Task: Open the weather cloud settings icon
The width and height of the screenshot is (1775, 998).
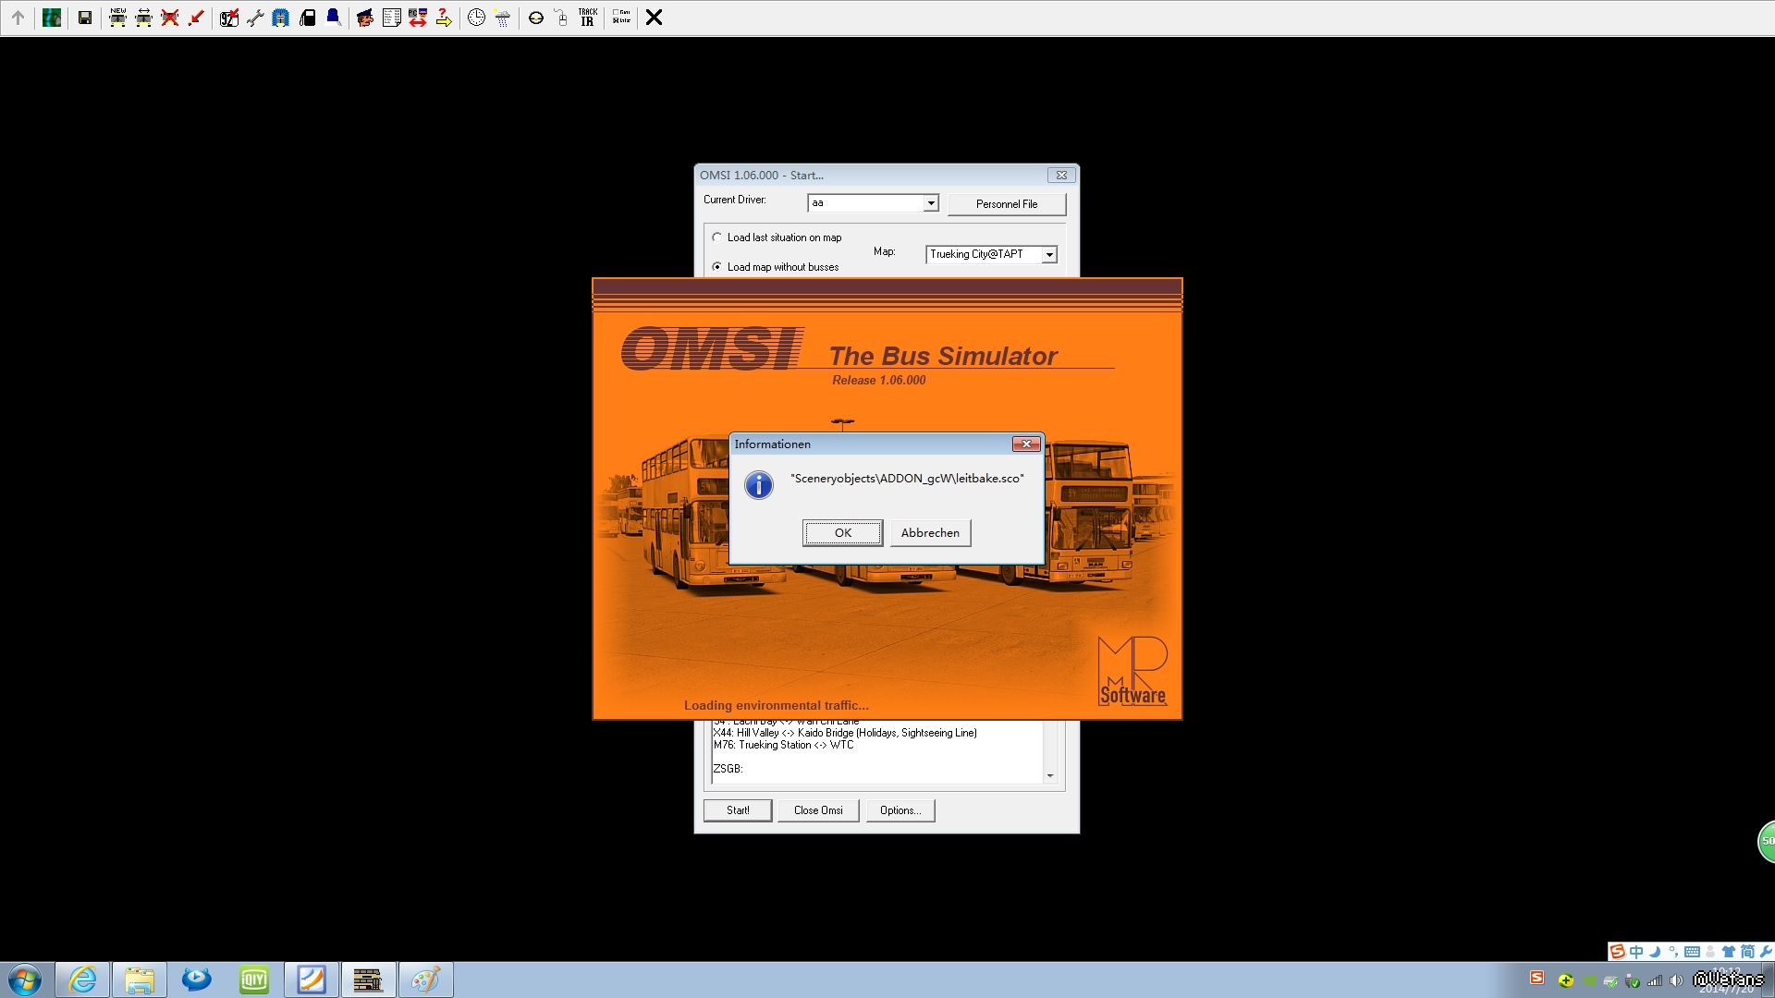Action: 502,18
